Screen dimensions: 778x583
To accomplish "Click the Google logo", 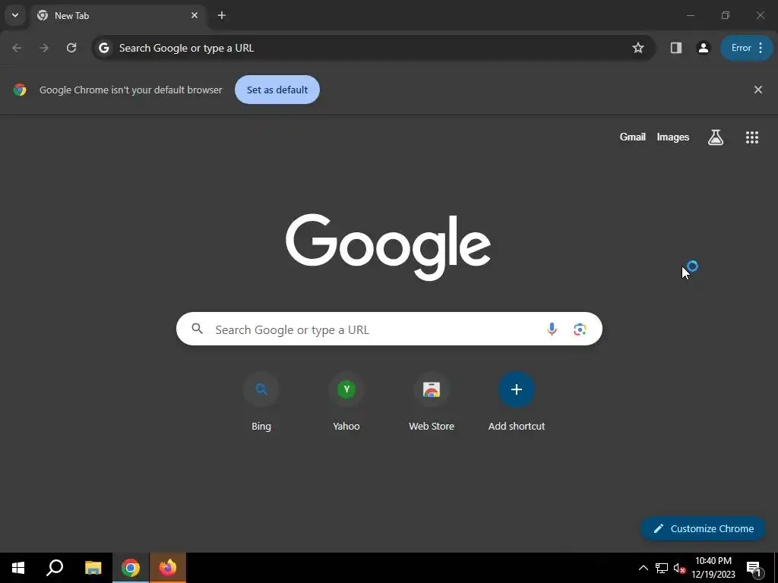I will pyautogui.click(x=388, y=247).
